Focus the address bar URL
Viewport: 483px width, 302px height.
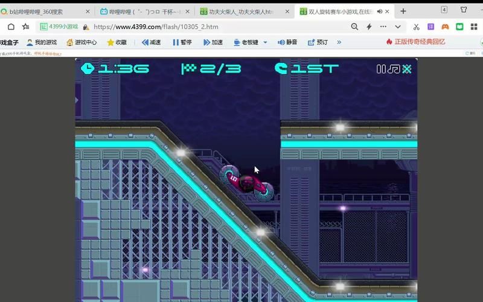[156, 27]
